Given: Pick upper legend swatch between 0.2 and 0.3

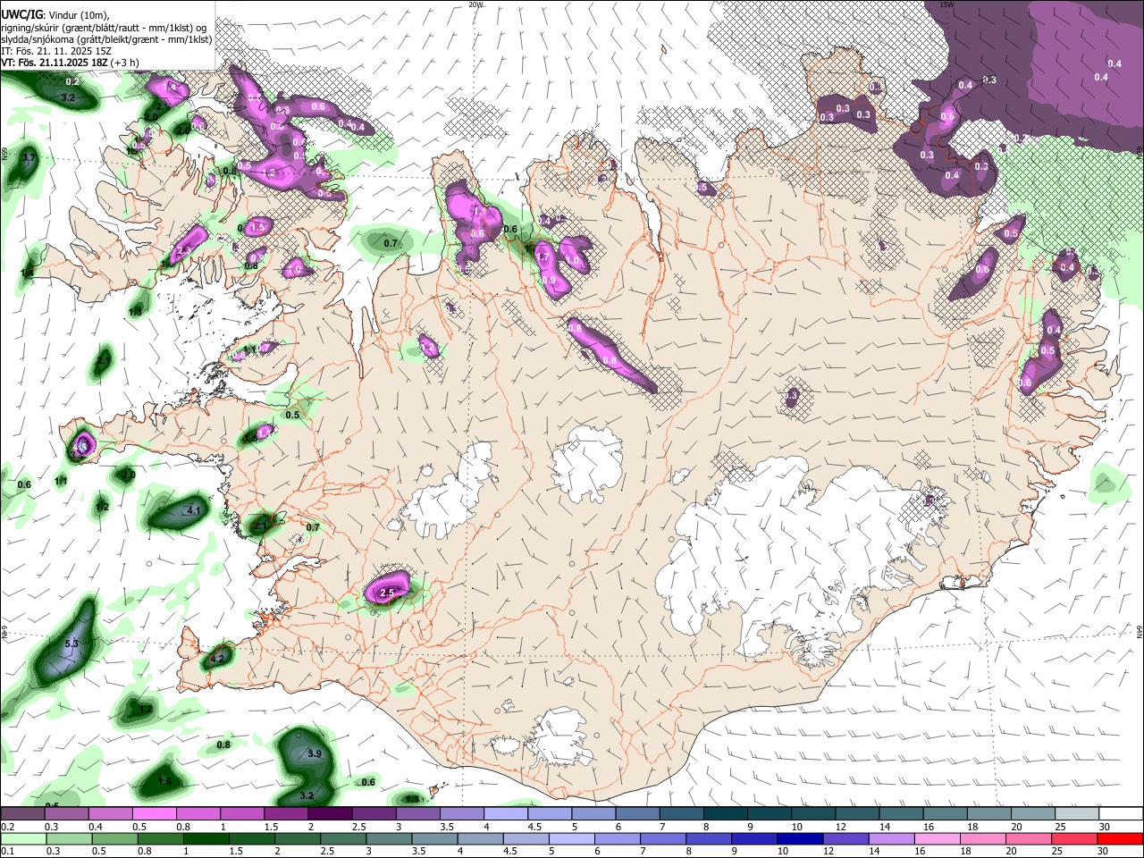Looking at the screenshot, I should (22, 814).
